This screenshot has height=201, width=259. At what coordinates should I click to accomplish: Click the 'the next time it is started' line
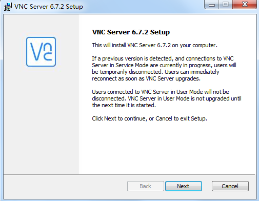coord(124,105)
